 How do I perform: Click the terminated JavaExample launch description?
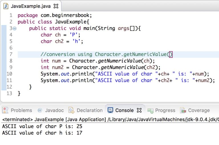tap(110, 120)
